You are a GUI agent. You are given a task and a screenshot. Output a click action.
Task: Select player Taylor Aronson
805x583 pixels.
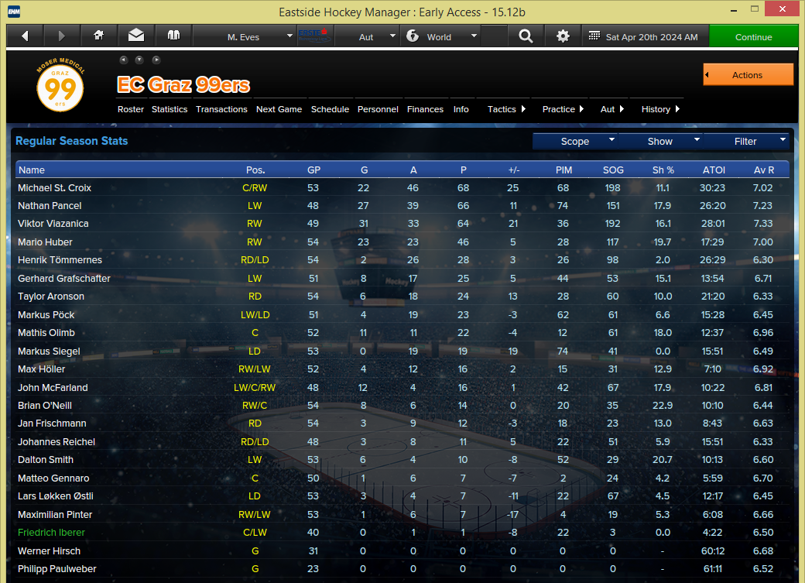coord(51,297)
